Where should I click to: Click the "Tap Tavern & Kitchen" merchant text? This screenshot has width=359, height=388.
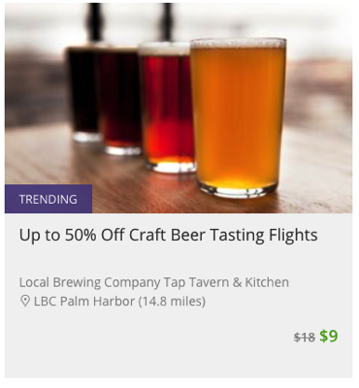[226, 282]
